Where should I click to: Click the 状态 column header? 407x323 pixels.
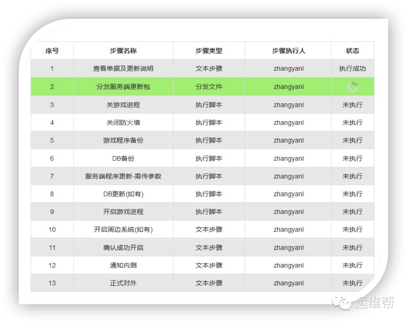353,51
